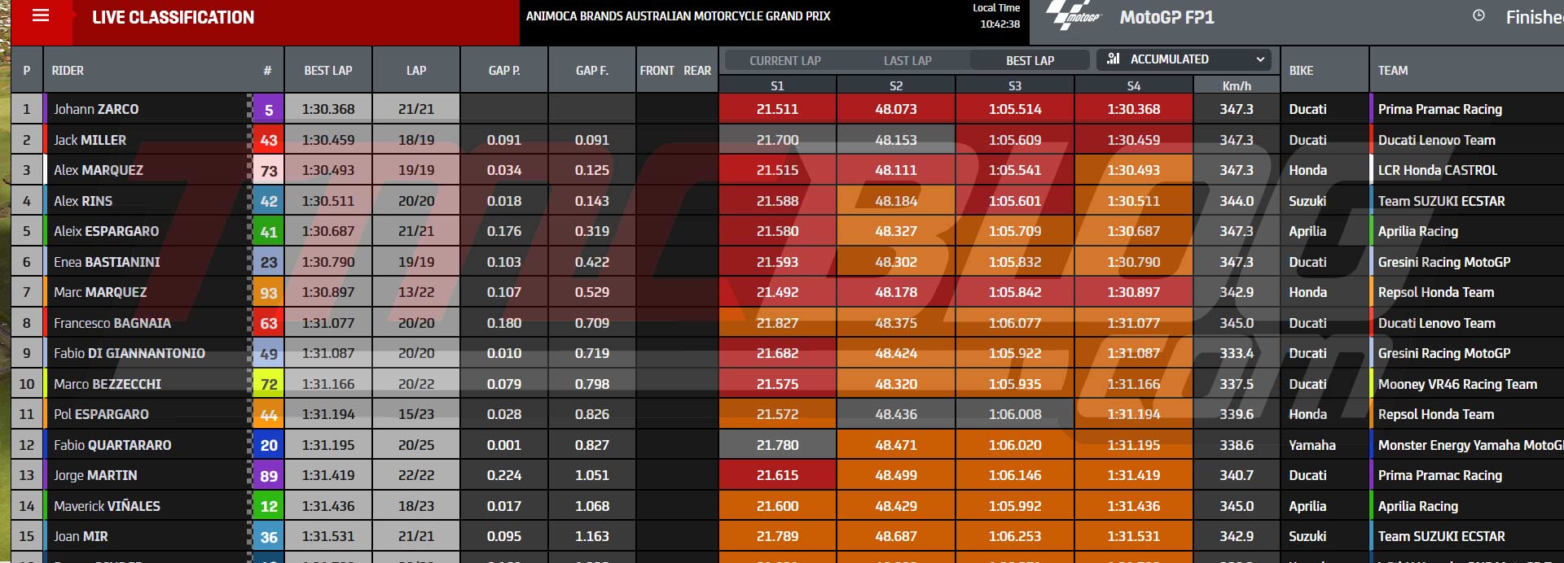The height and width of the screenshot is (563, 1564).
Task: Click the Yamaha bike cell
Action: pos(1312,445)
